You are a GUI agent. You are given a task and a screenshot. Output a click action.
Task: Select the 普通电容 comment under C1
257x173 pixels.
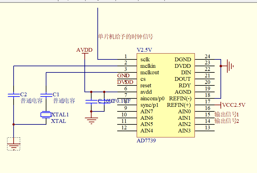[x=64, y=101]
